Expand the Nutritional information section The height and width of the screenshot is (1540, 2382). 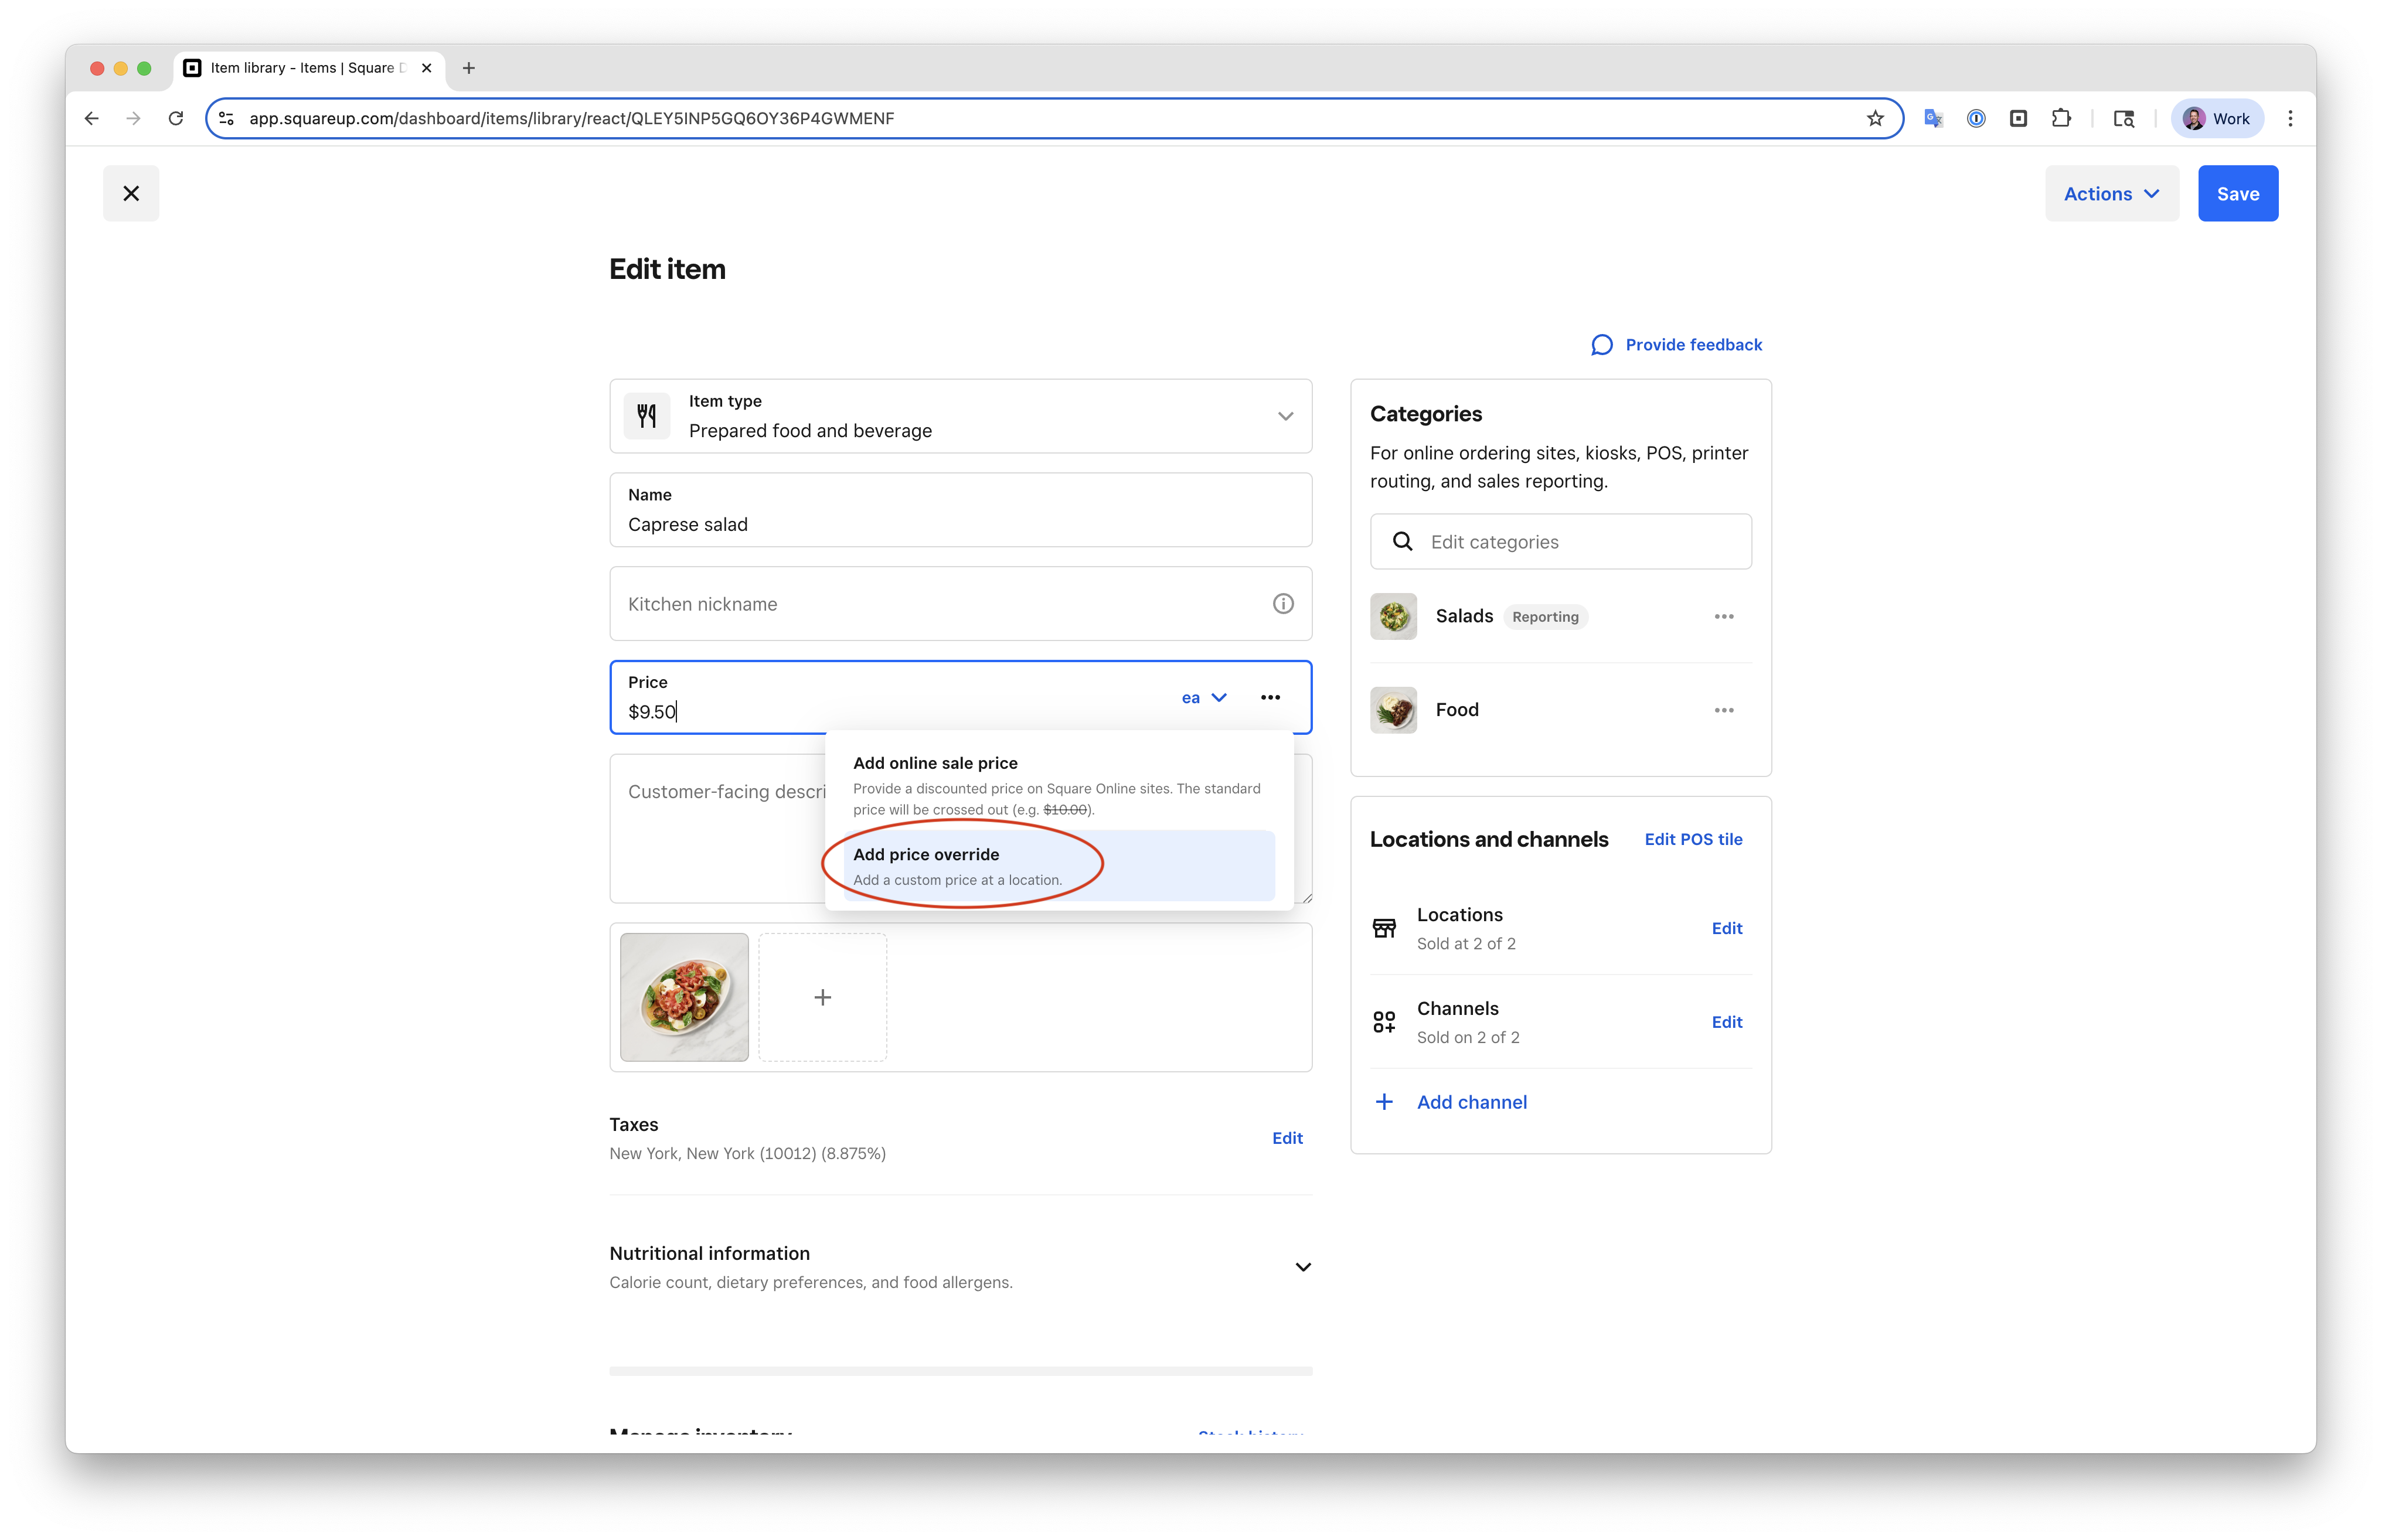(1303, 1267)
